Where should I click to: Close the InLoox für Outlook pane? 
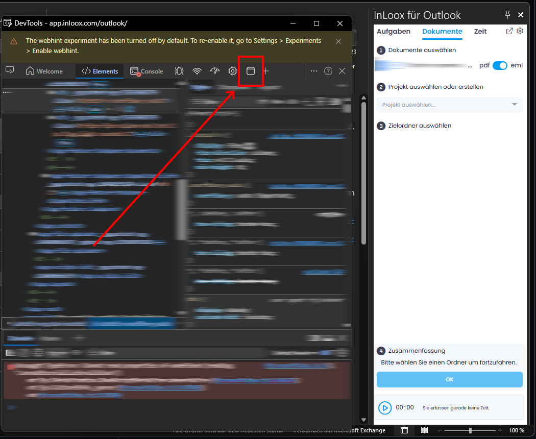coord(521,15)
